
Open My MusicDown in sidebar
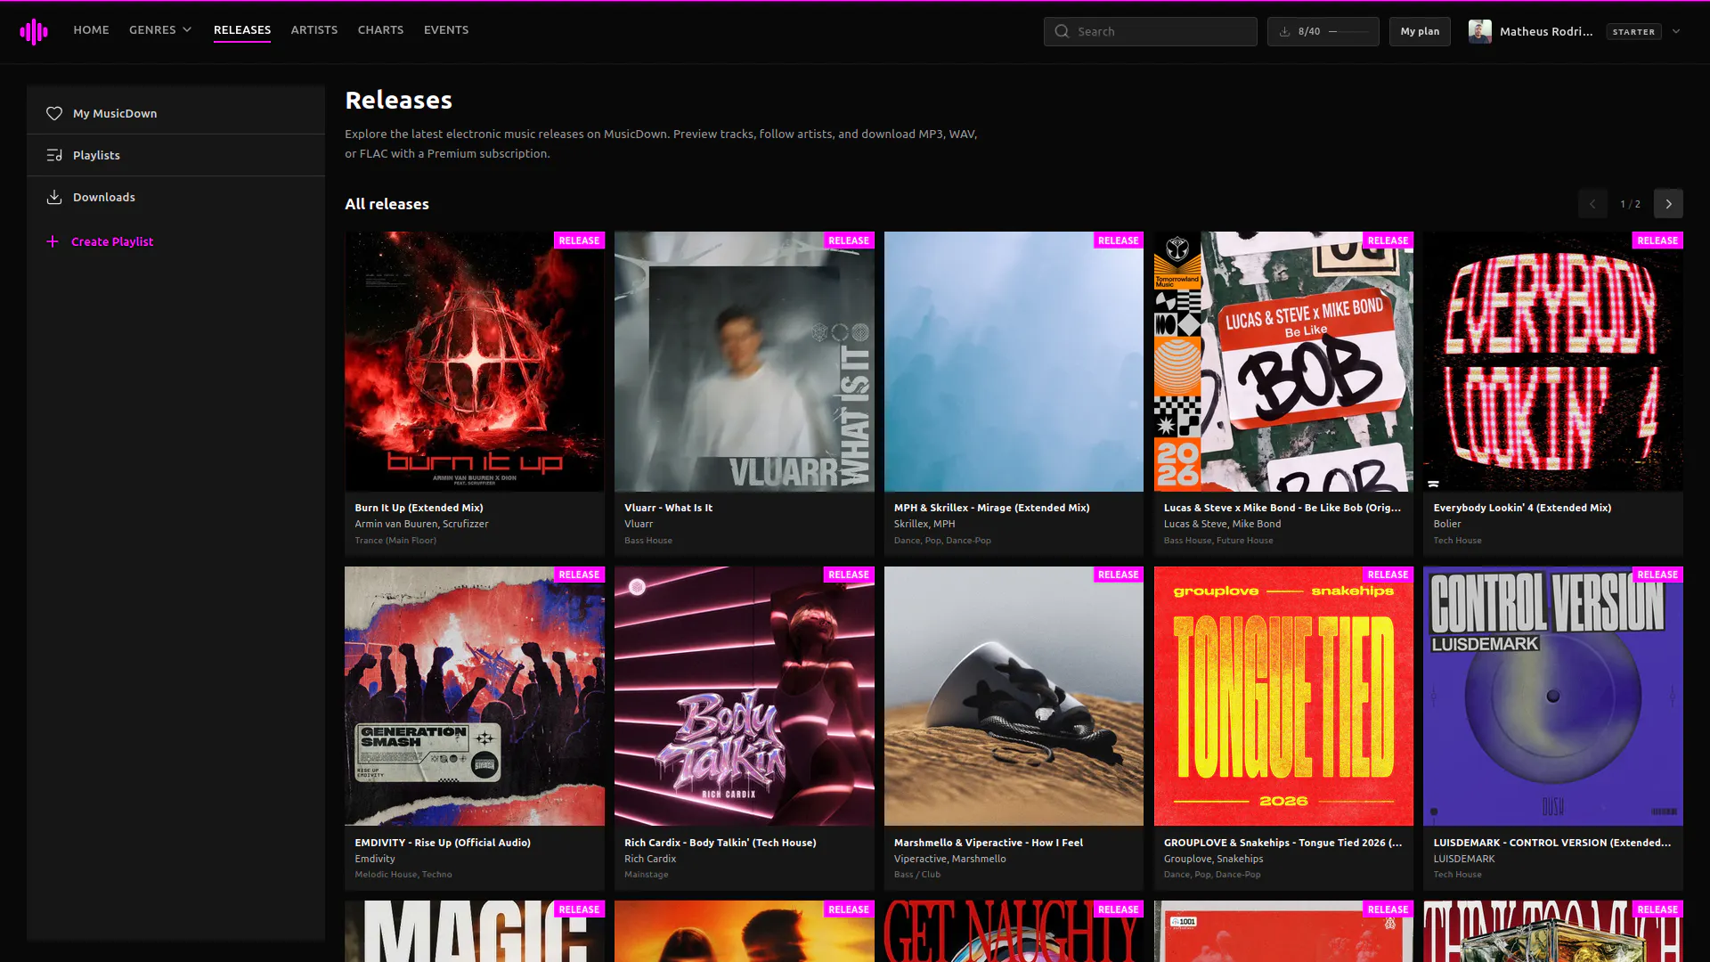pos(175,113)
